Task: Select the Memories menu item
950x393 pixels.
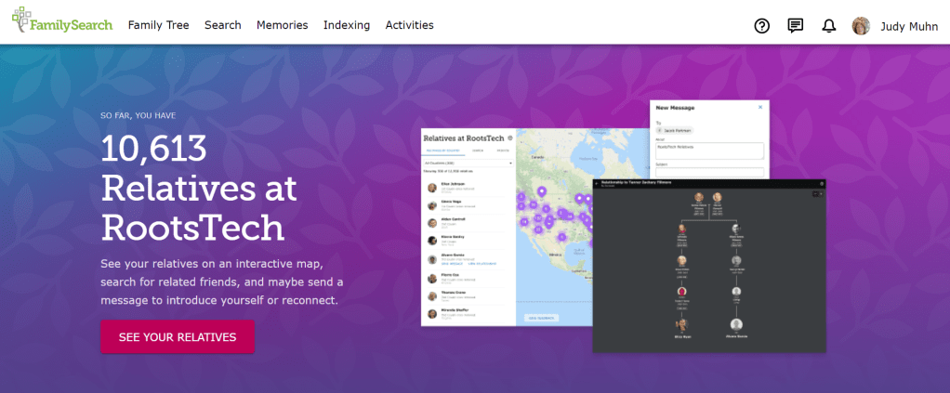Action: [283, 25]
